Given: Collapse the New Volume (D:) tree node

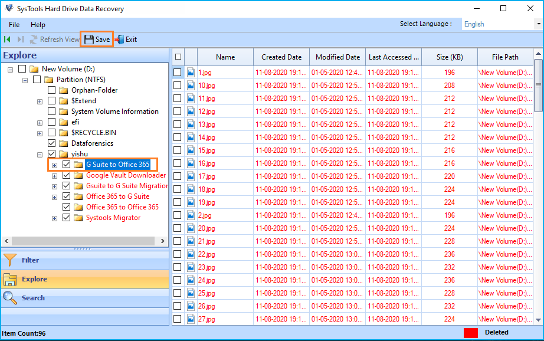Looking at the screenshot, I should [11, 70].
